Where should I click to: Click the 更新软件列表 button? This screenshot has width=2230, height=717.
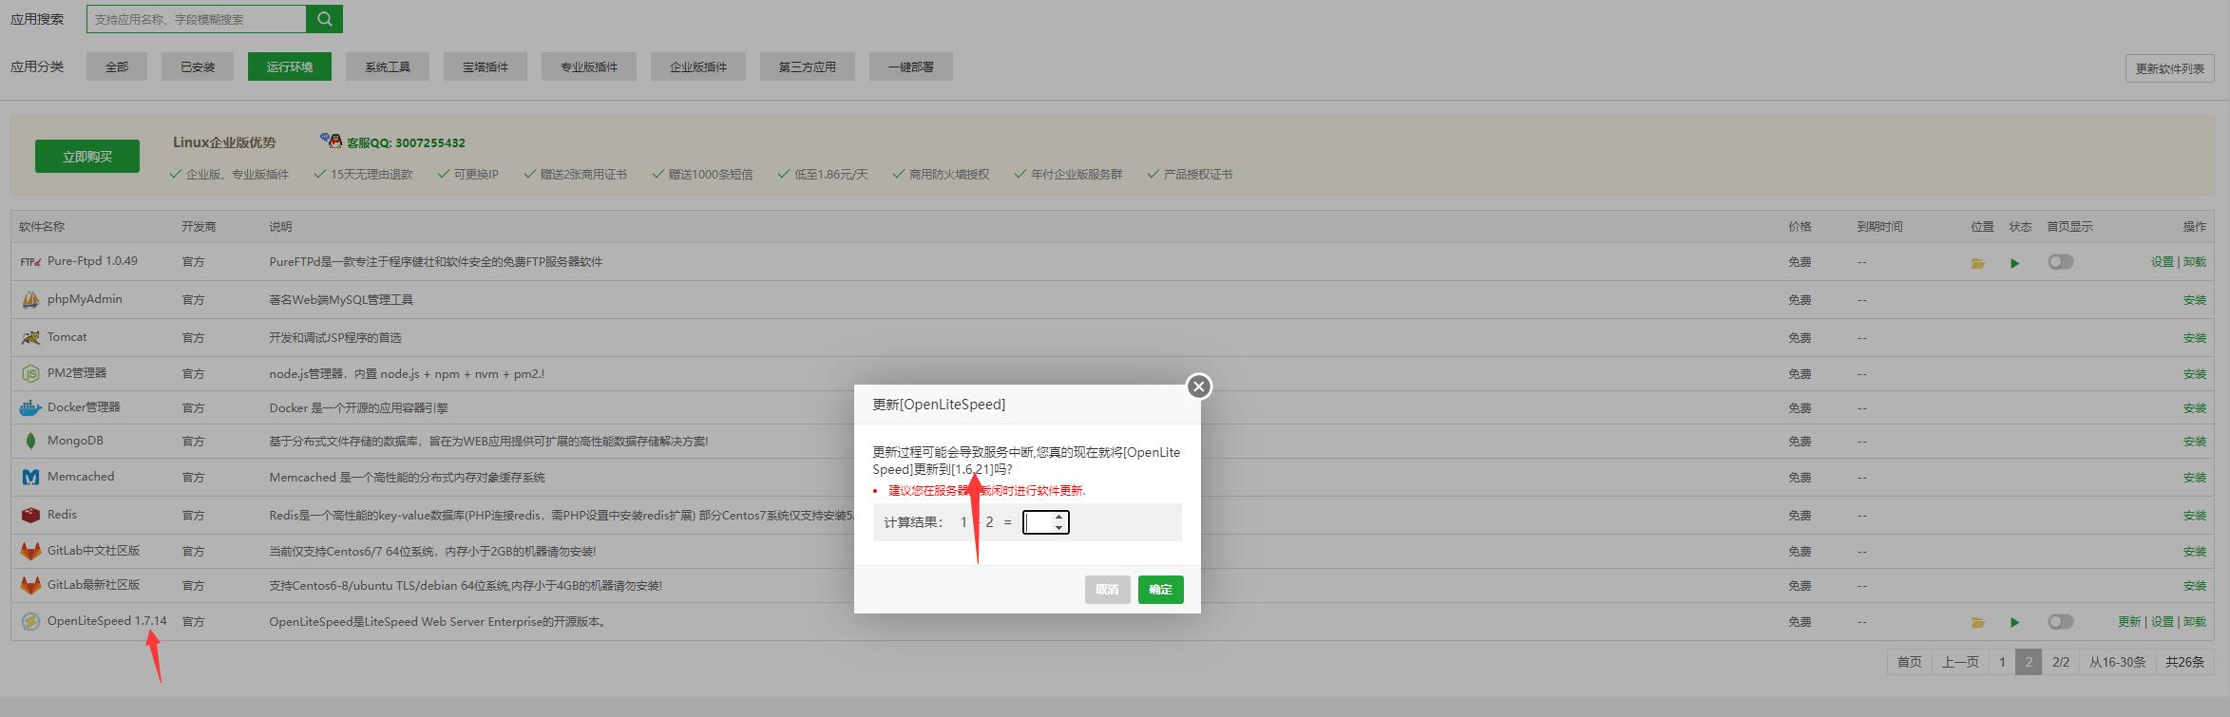[2170, 68]
